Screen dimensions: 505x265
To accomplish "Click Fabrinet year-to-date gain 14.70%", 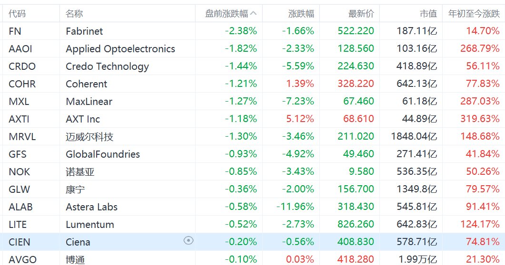I will [483, 31].
